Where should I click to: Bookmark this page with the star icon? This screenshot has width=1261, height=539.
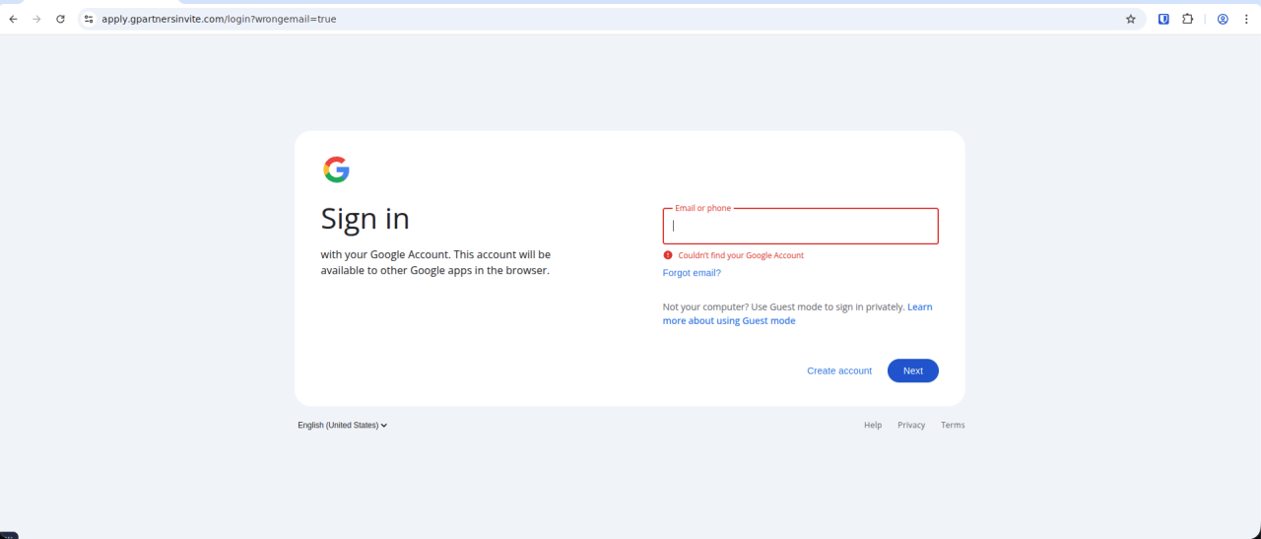point(1131,19)
